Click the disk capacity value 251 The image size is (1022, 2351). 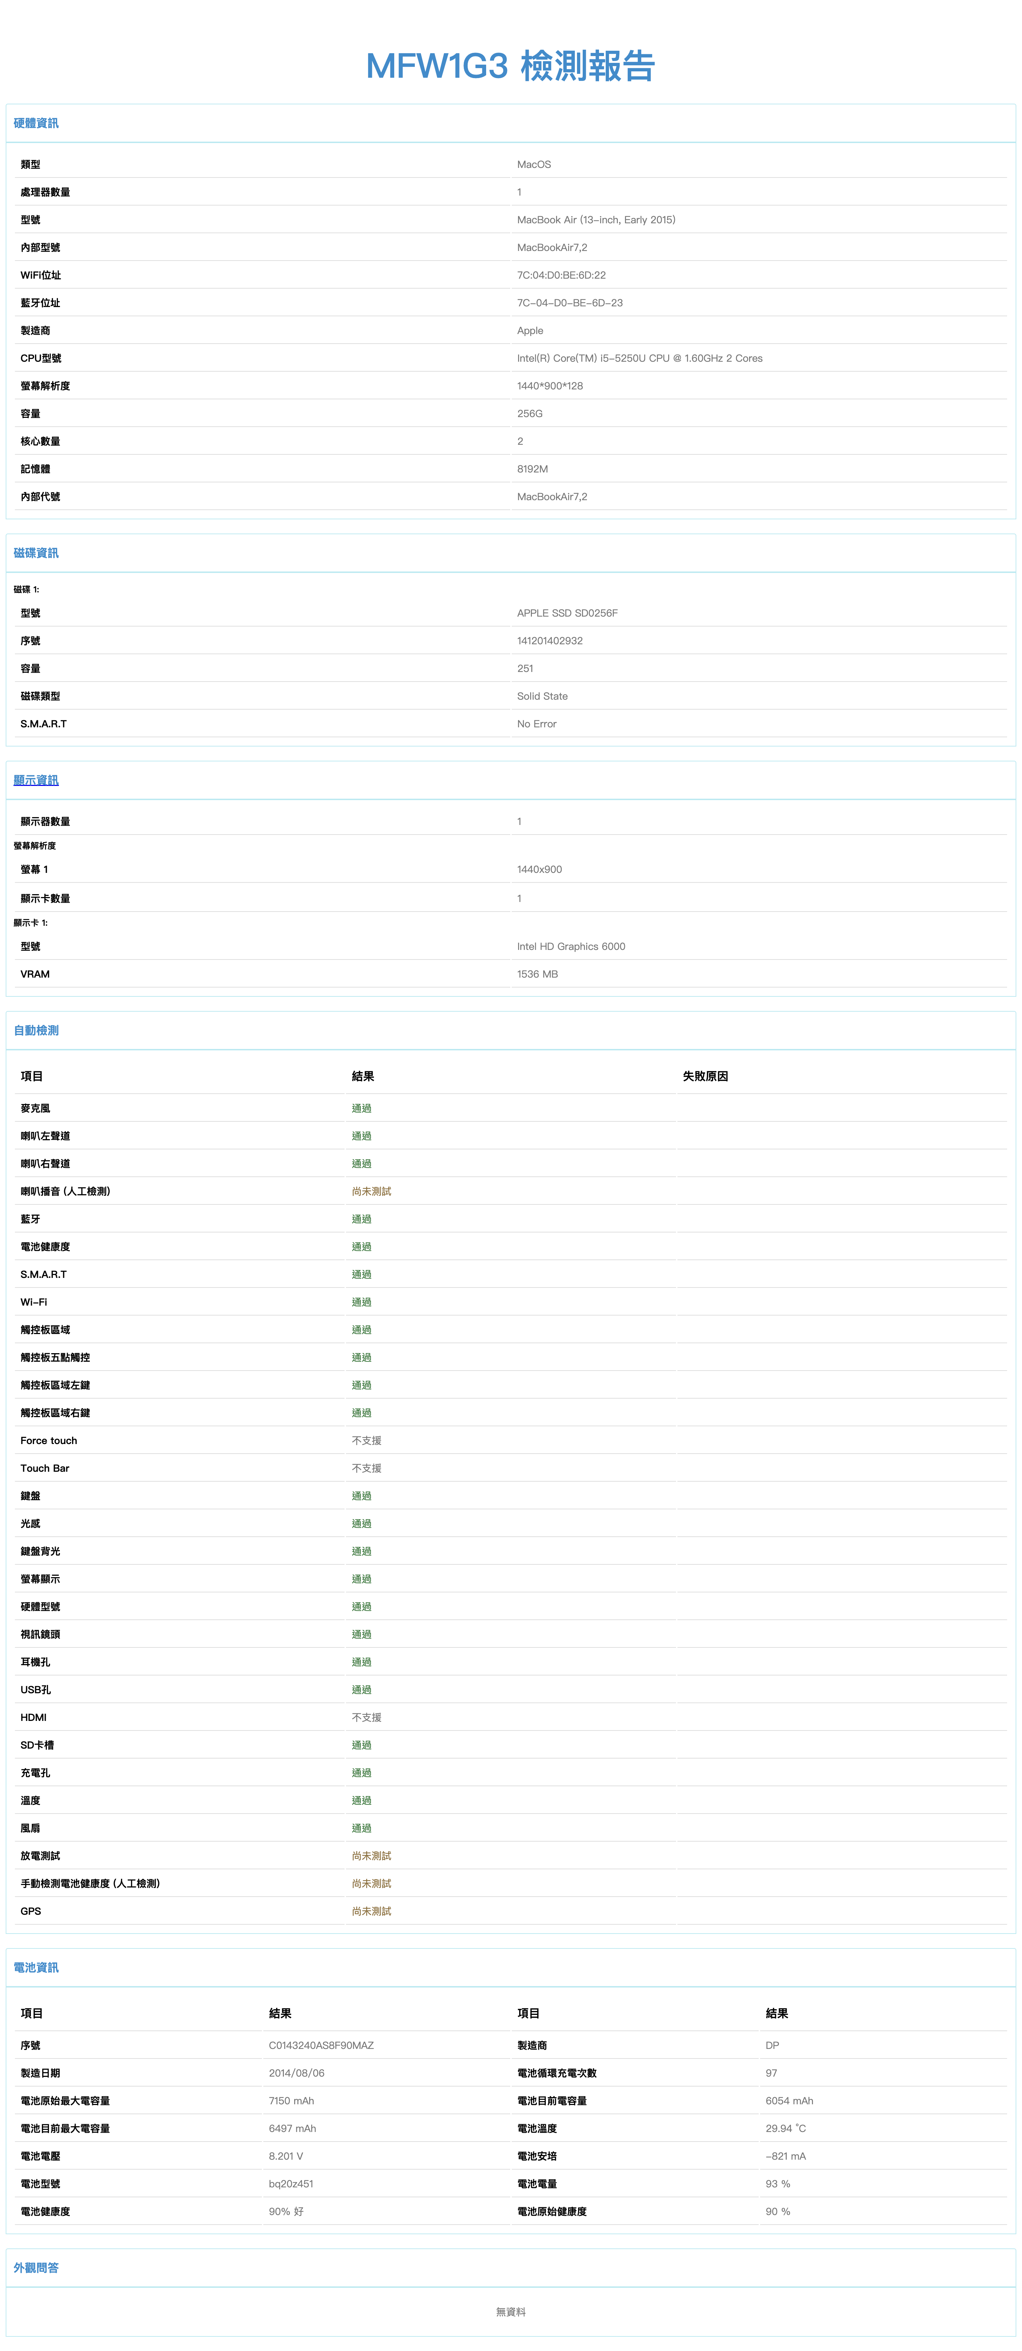click(x=525, y=669)
